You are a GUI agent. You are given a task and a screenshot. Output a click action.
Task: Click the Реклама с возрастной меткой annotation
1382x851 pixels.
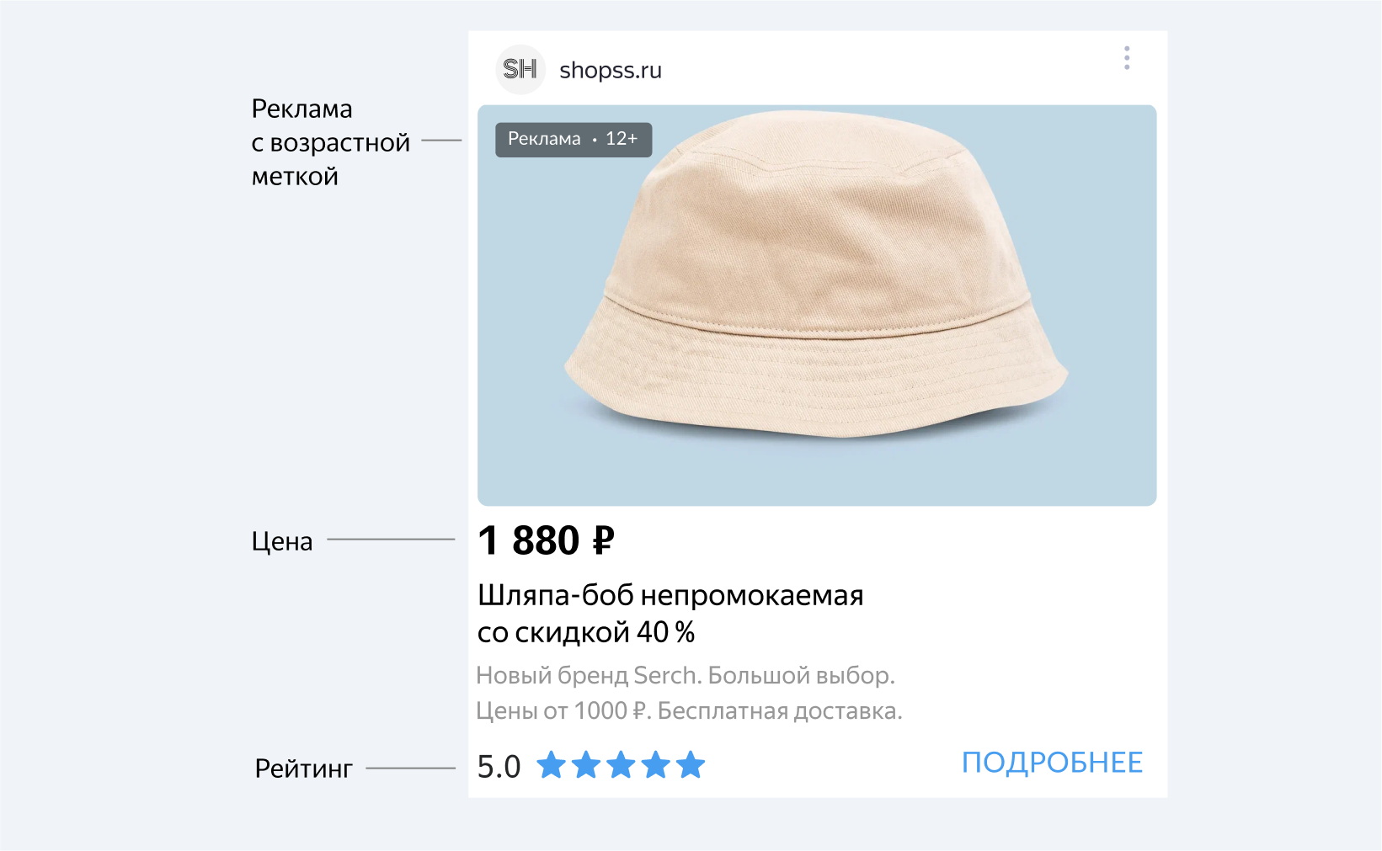tap(330, 142)
